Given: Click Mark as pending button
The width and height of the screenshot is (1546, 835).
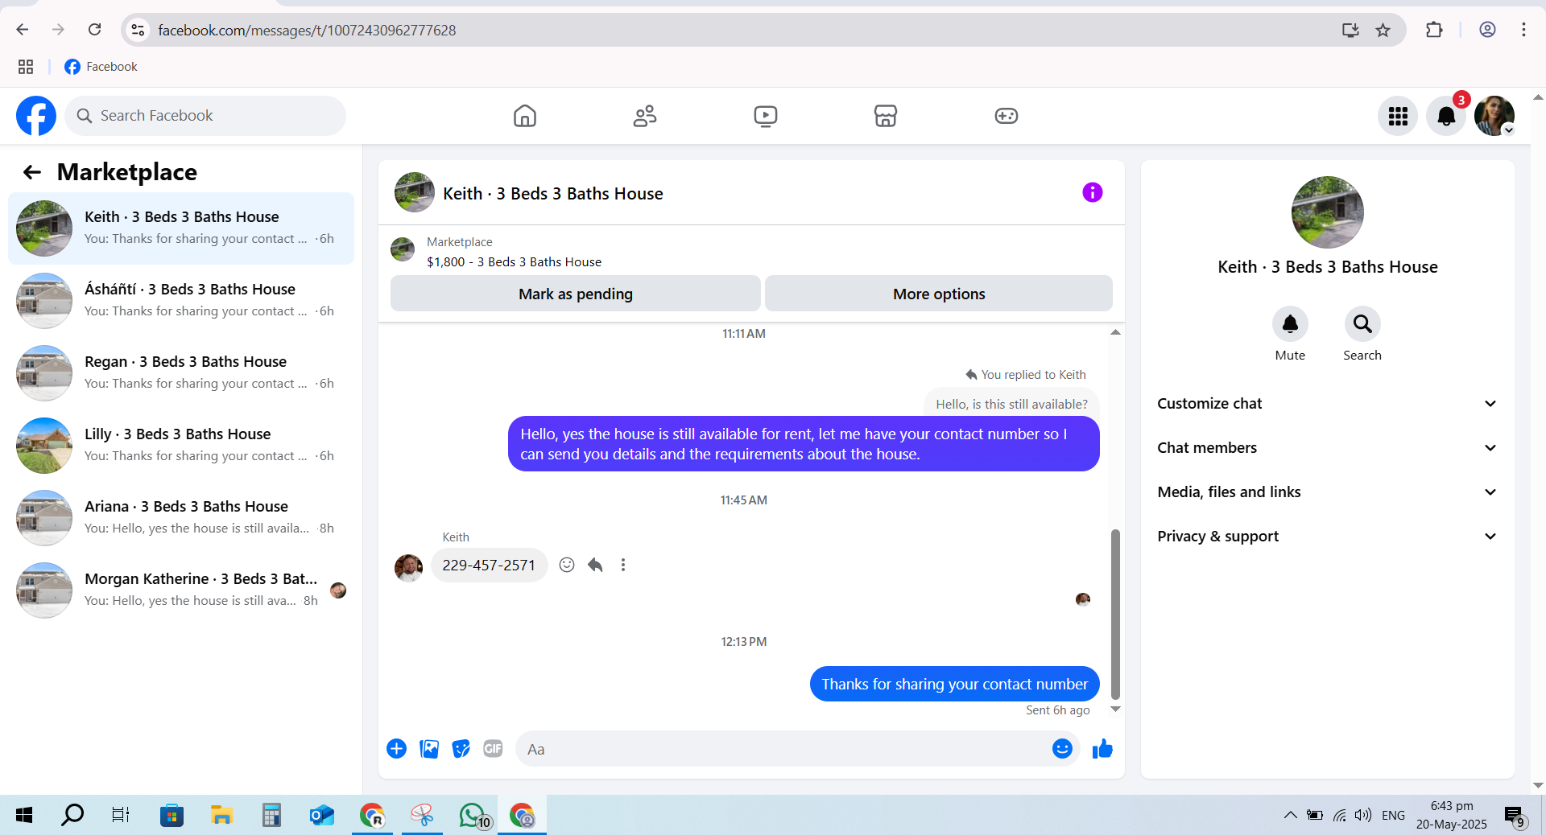Looking at the screenshot, I should 576,294.
